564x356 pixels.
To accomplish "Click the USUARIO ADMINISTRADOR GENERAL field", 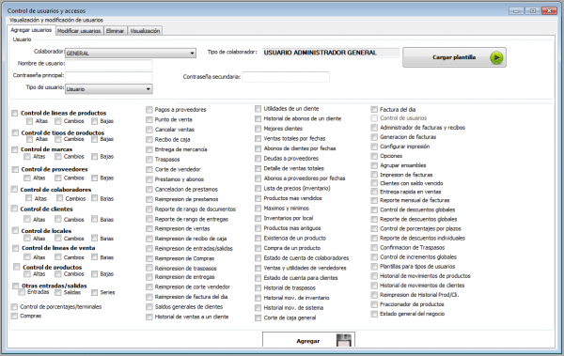I will (331, 53).
